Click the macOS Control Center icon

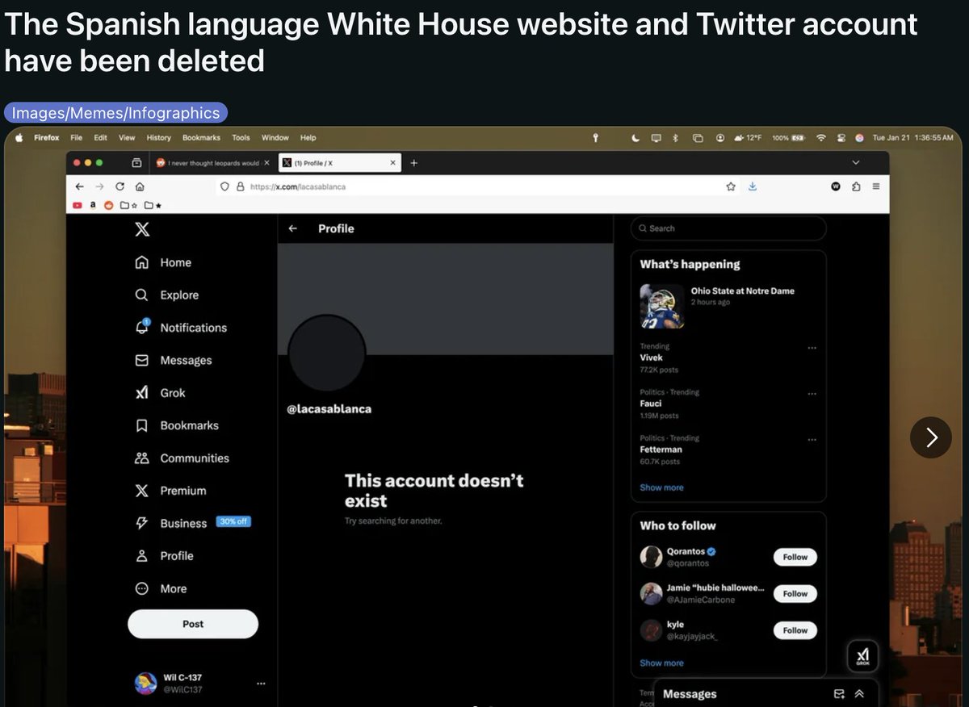[x=841, y=138]
